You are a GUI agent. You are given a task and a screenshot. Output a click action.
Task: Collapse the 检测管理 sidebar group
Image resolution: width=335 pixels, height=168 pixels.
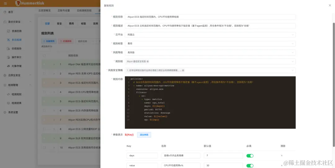click(30, 85)
